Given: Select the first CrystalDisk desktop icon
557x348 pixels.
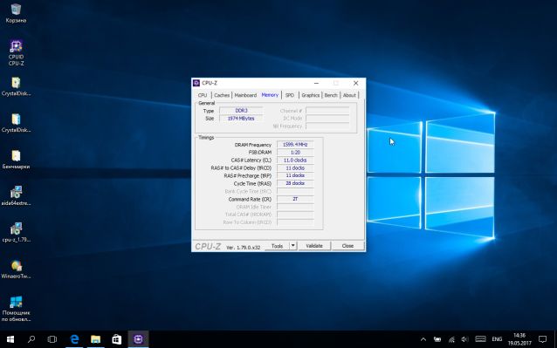Looking at the screenshot, I should [16, 86].
